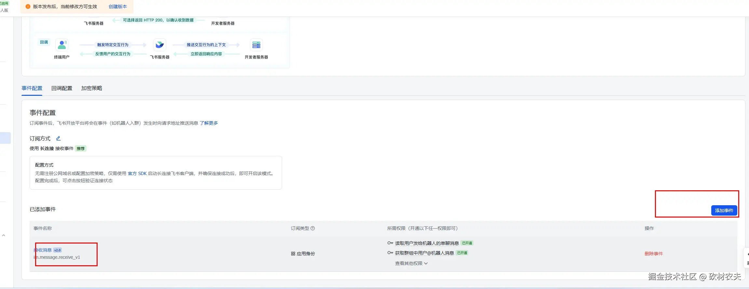Expand 查看其他权限 dropdown
Viewport: 749px width, 289px height.
pyautogui.click(x=411, y=263)
